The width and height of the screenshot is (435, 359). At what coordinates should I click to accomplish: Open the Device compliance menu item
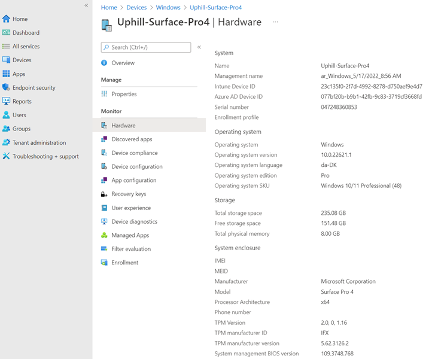pyautogui.click(x=135, y=153)
